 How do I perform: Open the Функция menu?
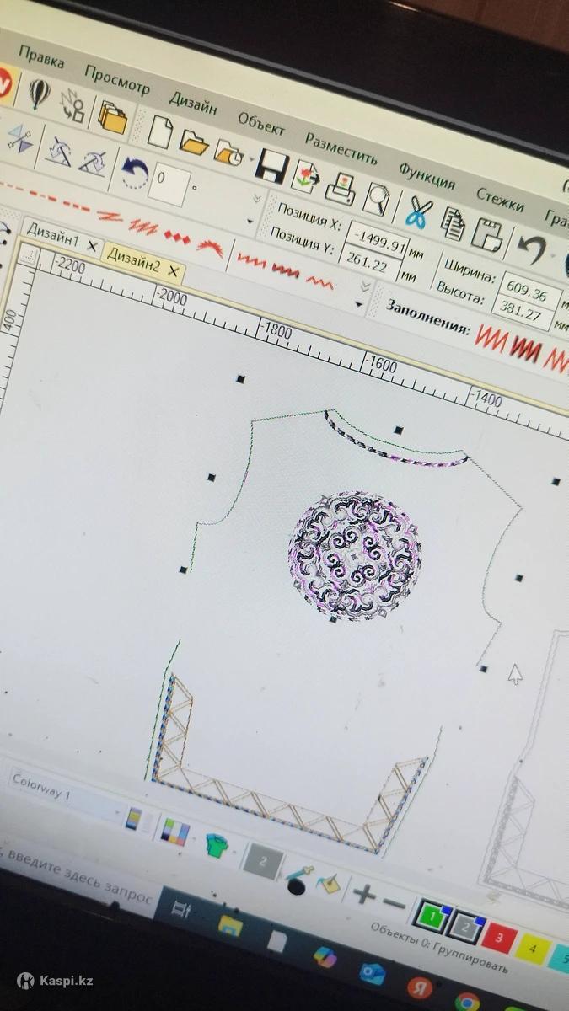point(427,175)
